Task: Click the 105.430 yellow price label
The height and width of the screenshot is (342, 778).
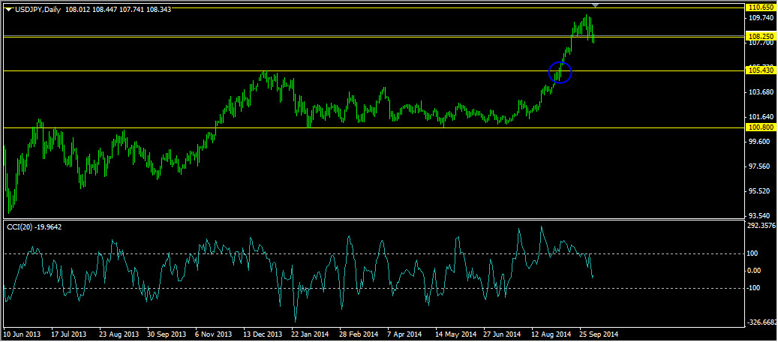Action: tap(761, 70)
